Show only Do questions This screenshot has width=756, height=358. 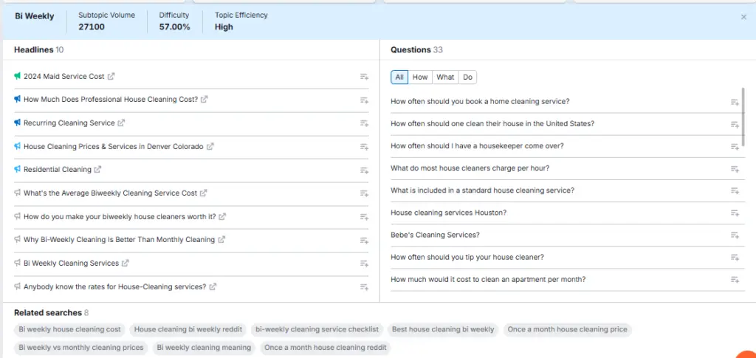(467, 78)
